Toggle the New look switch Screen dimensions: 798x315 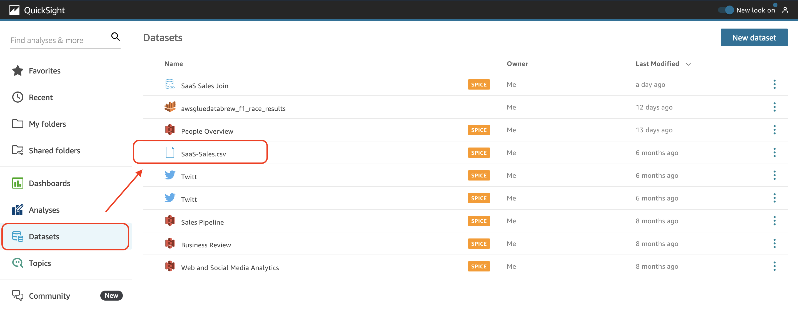coord(726,10)
